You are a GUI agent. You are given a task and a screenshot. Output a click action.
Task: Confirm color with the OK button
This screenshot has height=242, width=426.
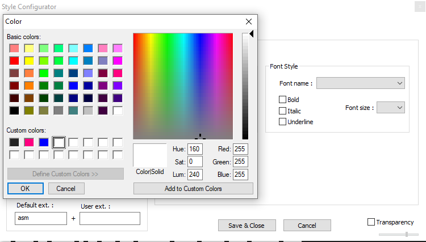pos(25,188)
